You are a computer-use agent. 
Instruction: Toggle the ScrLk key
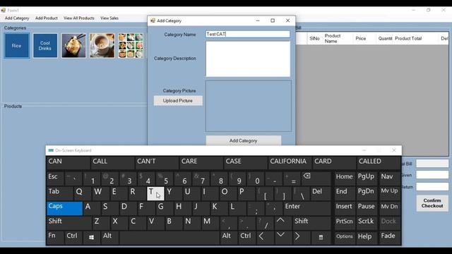click(367, 223)
